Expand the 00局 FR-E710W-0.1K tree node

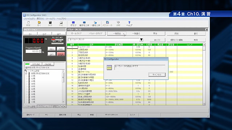pyautogui.click(x=26, y=73)
